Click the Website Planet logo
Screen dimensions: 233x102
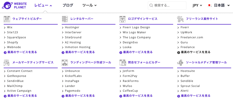(14, 5)
